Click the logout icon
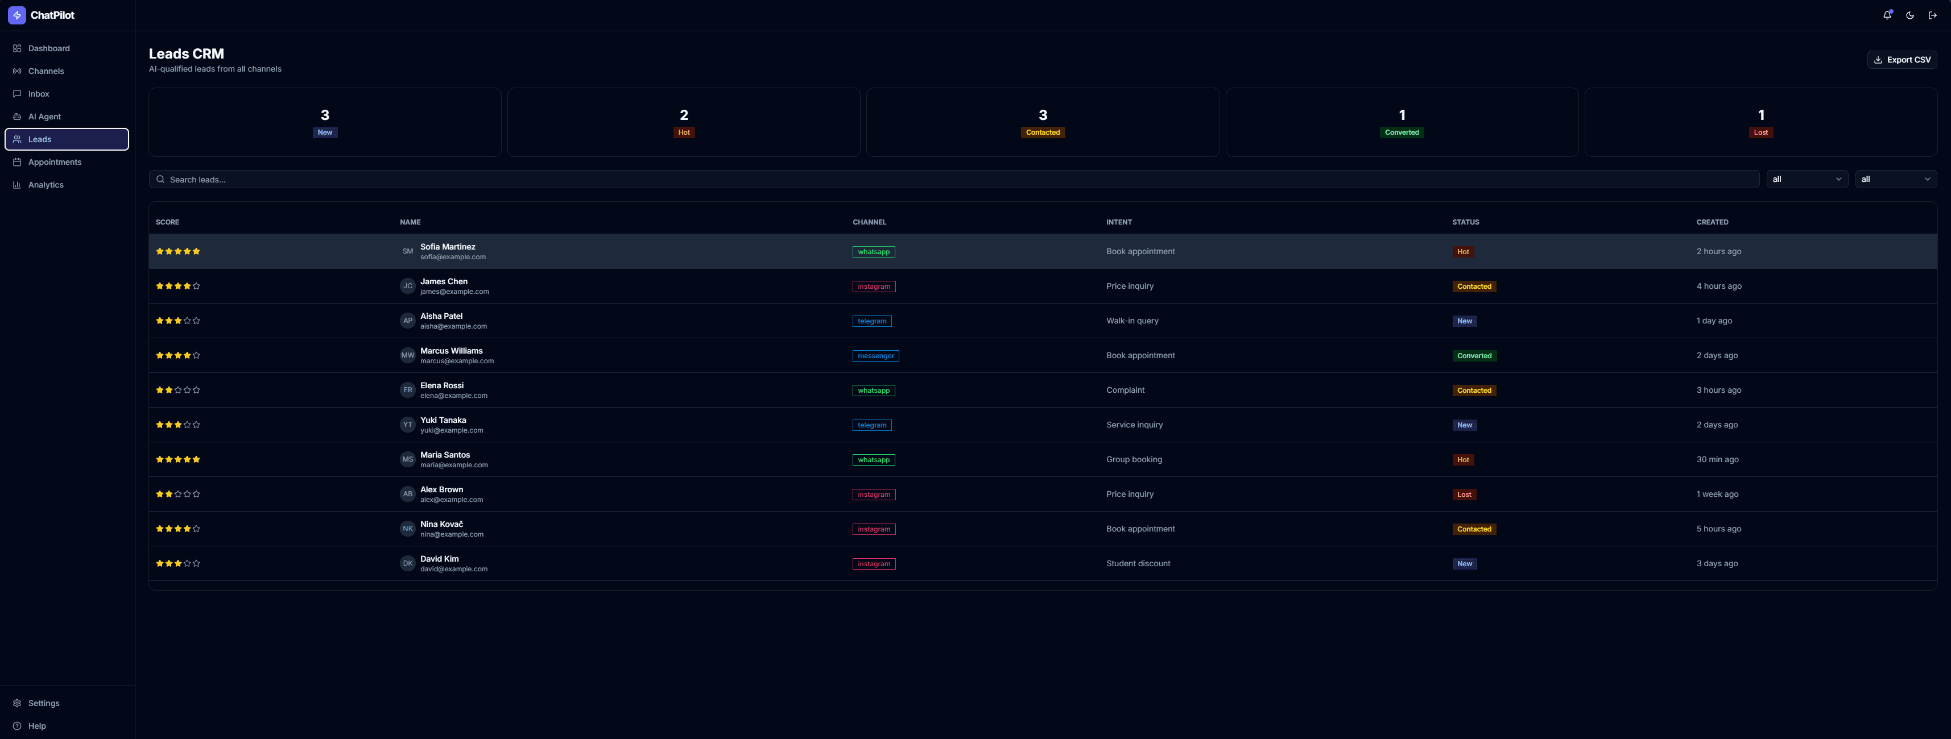 point(1933,15)
